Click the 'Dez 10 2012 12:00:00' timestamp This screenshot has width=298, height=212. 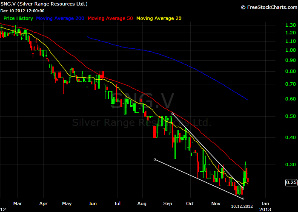point(23,11)
